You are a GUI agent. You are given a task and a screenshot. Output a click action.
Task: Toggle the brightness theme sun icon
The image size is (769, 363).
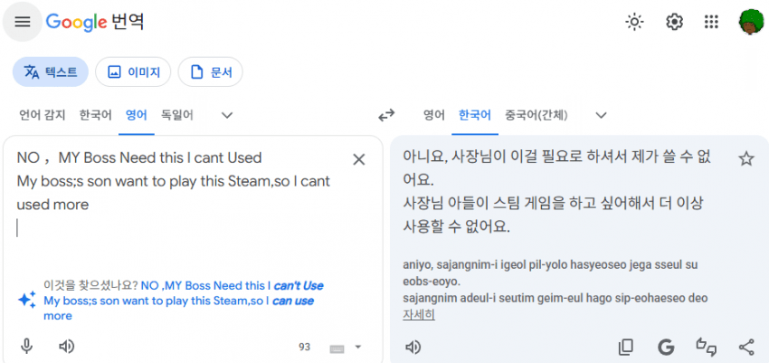coord(634,22)
